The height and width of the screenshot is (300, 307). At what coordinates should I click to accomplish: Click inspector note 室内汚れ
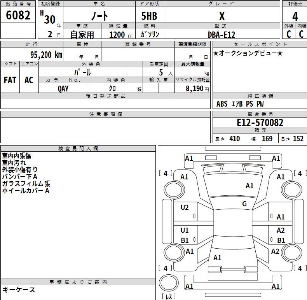14,163
